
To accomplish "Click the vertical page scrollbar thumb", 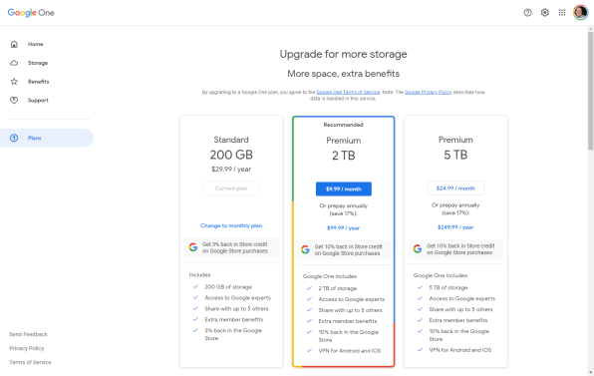I will point(590,91).
